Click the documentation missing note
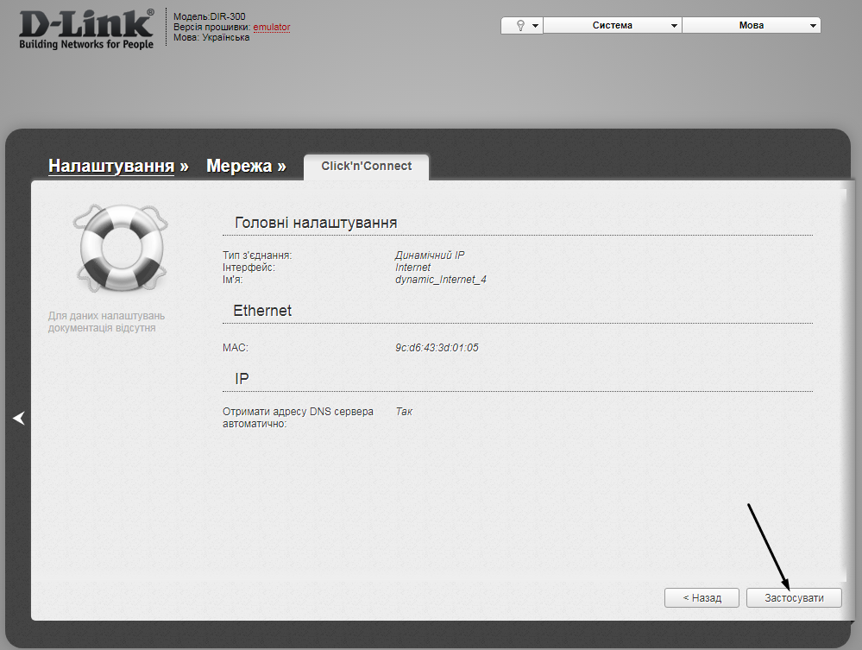The image size is (862, 650). click(x=106, y=322)
